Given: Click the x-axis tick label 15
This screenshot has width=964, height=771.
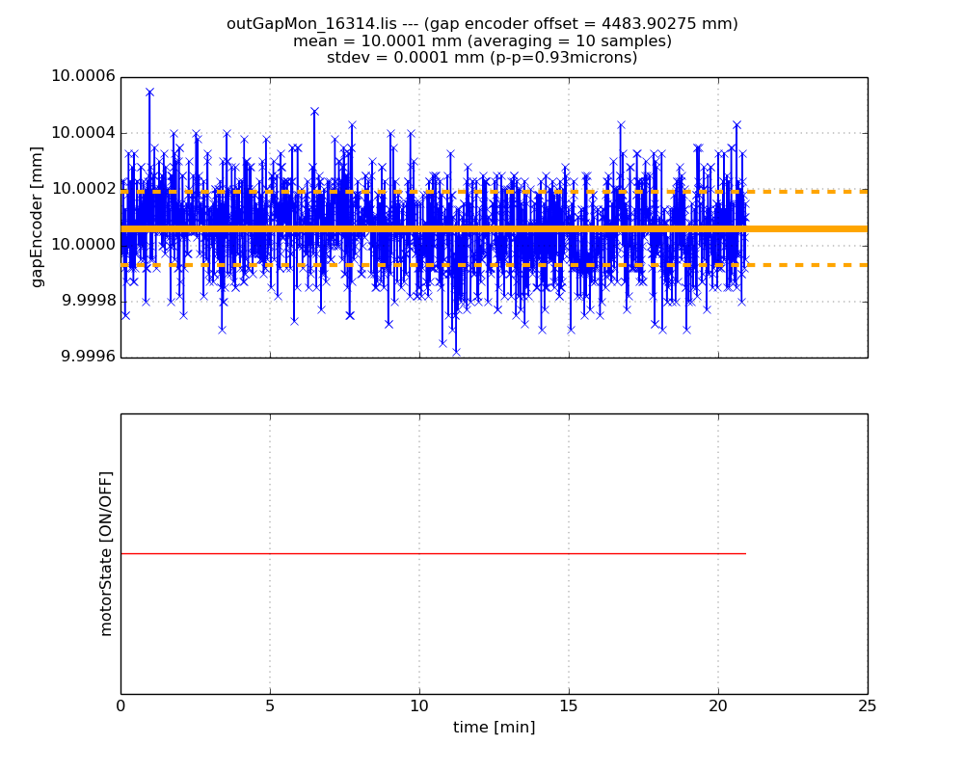Looking at the screenshot, I should (569, 706).
